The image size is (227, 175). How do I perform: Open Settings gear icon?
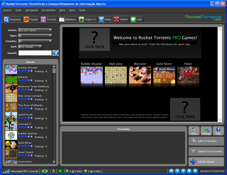click(206, 131)
